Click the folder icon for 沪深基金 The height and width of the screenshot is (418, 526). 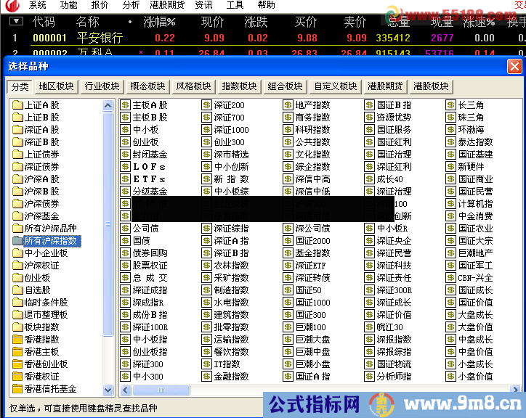17,216
